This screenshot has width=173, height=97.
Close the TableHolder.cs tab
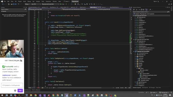(x=100, y=7)
